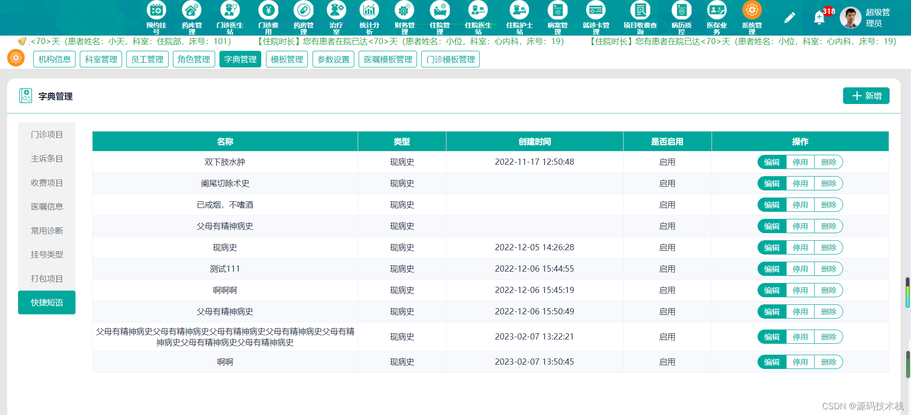Image resolution: width=911 pixels, height=415 pixels.
Task: Open the 系统管理 module icon
Action: [752, 10]
